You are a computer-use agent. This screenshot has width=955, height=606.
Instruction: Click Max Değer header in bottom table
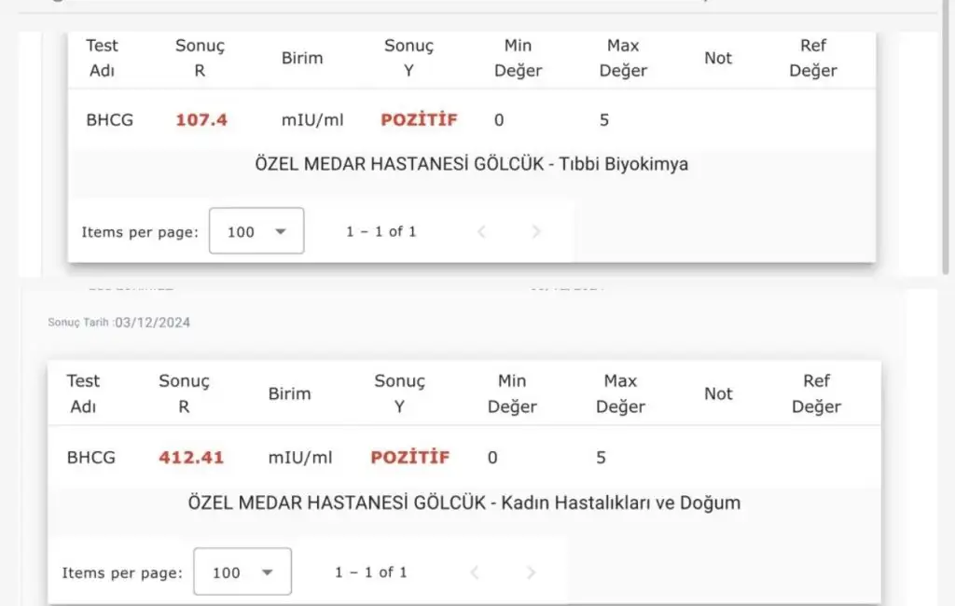620,393
